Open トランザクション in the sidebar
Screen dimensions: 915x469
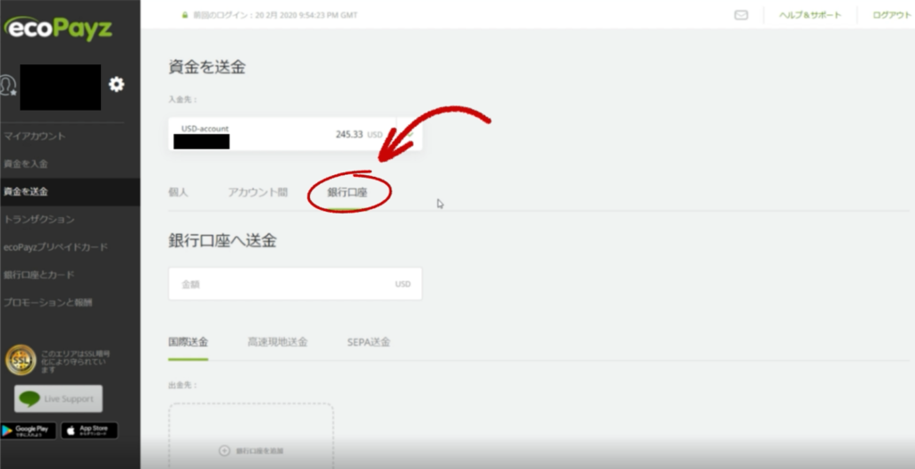pos(38,219)
